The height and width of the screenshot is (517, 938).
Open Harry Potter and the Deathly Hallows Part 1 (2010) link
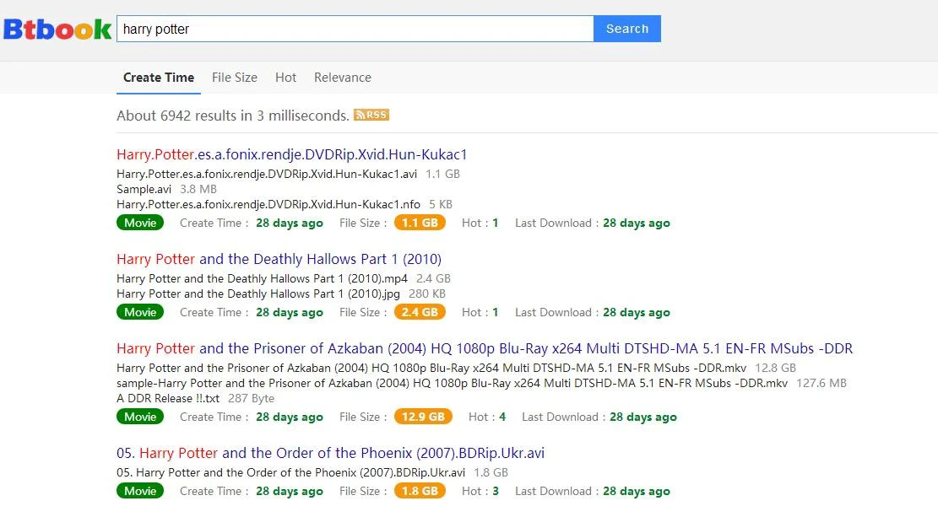click(x=279, y=259)
